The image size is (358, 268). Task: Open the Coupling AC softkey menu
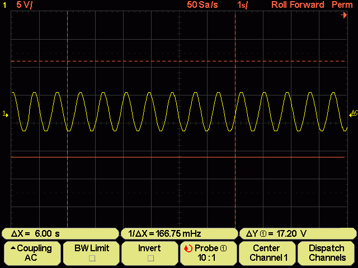pyautogui.click(x=32, y=253)
